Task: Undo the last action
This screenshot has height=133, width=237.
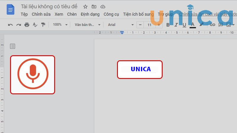Action: pyautogui.click(x=10, y=25)
